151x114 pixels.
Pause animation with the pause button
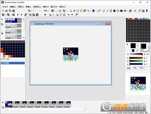(45, 15)
